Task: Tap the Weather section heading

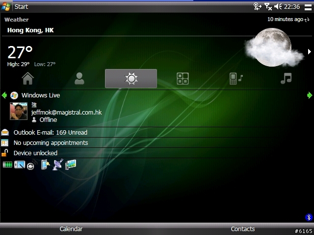Action: 16,20
